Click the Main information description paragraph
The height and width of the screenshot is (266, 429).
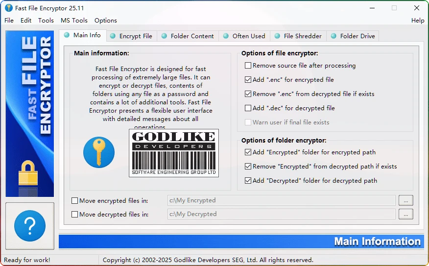[x=150, y=97]
